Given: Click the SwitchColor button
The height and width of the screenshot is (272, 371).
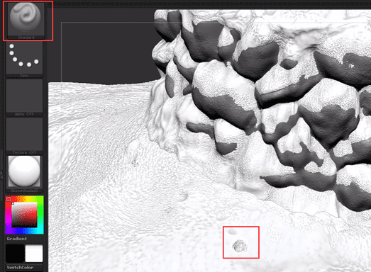Looking at the screenshot, I should (x=24, y=268).
